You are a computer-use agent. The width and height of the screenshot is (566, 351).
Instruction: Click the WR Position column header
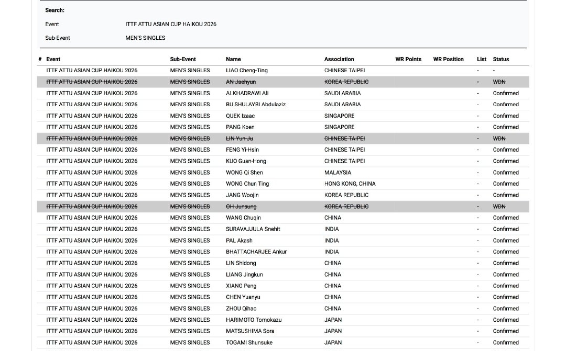448,59
